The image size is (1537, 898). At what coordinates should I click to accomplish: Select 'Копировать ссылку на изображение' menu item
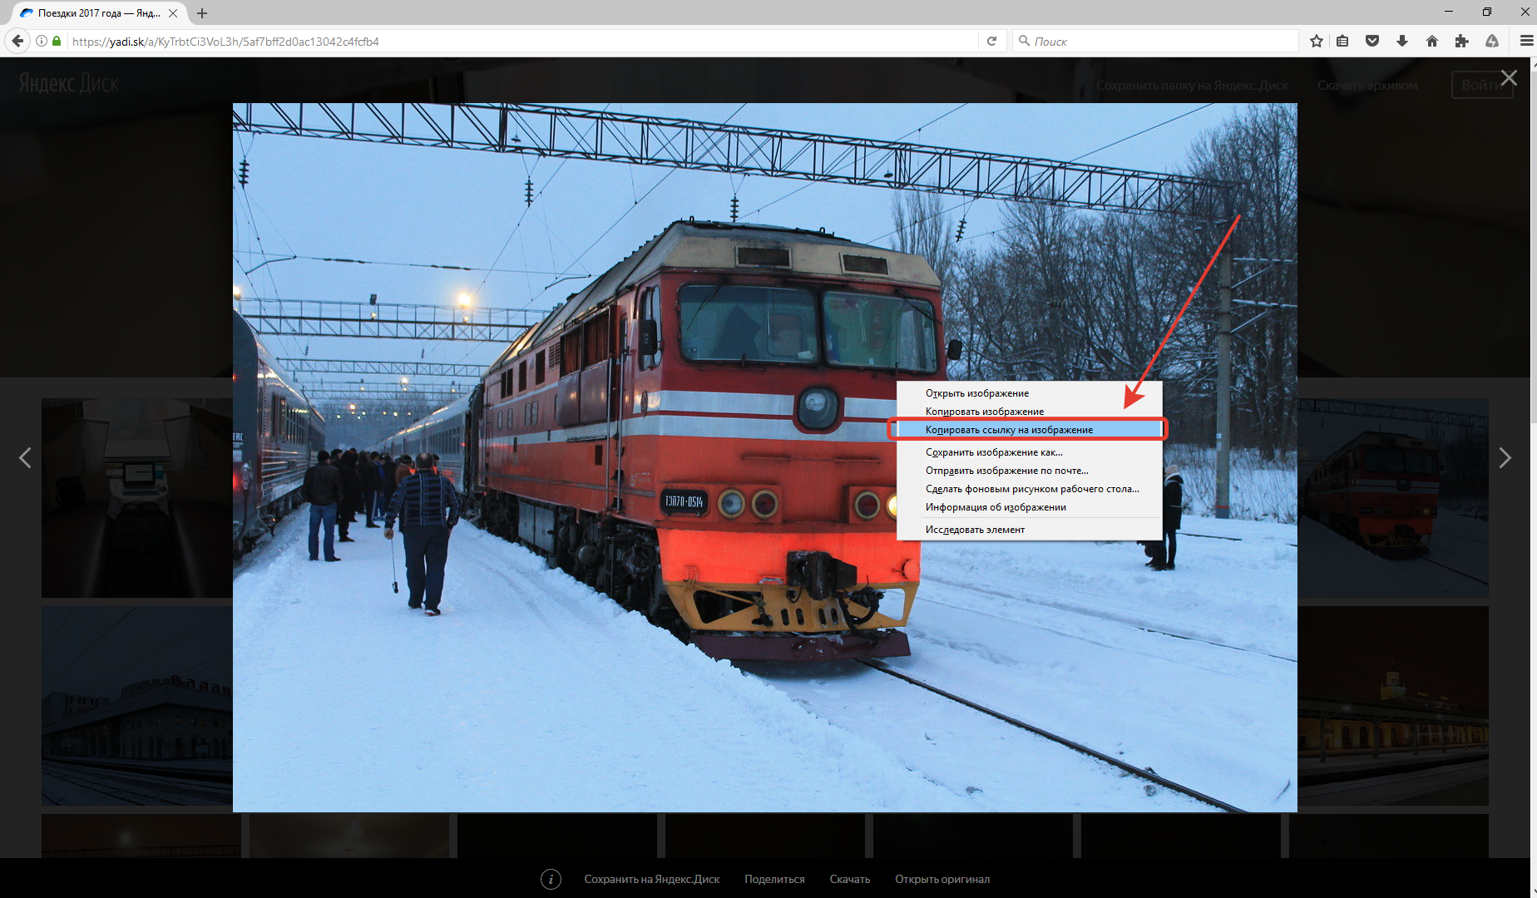tap(1009, 430)
